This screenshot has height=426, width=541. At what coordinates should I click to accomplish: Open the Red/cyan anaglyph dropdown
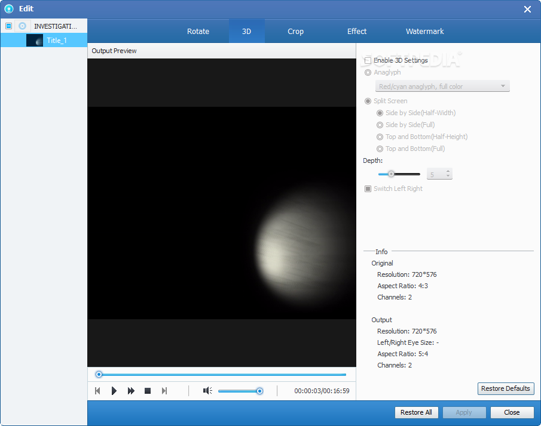[442, 86]
